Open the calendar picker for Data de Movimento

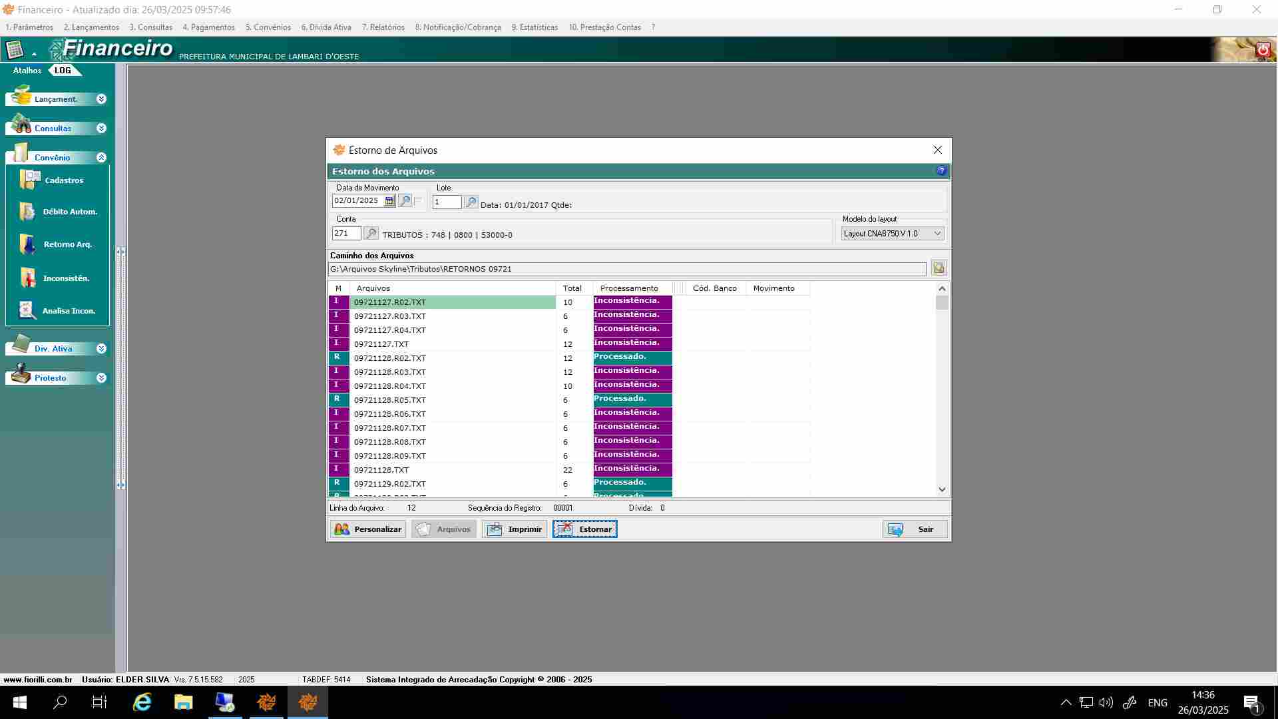[x=389, y=201]
